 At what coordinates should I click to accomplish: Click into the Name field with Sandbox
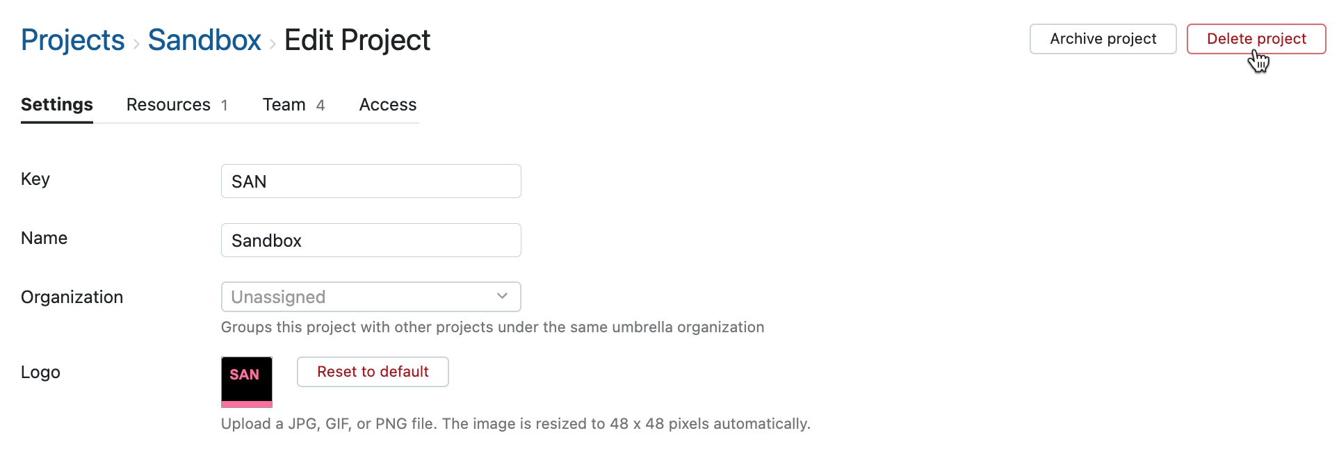point(371,240)
